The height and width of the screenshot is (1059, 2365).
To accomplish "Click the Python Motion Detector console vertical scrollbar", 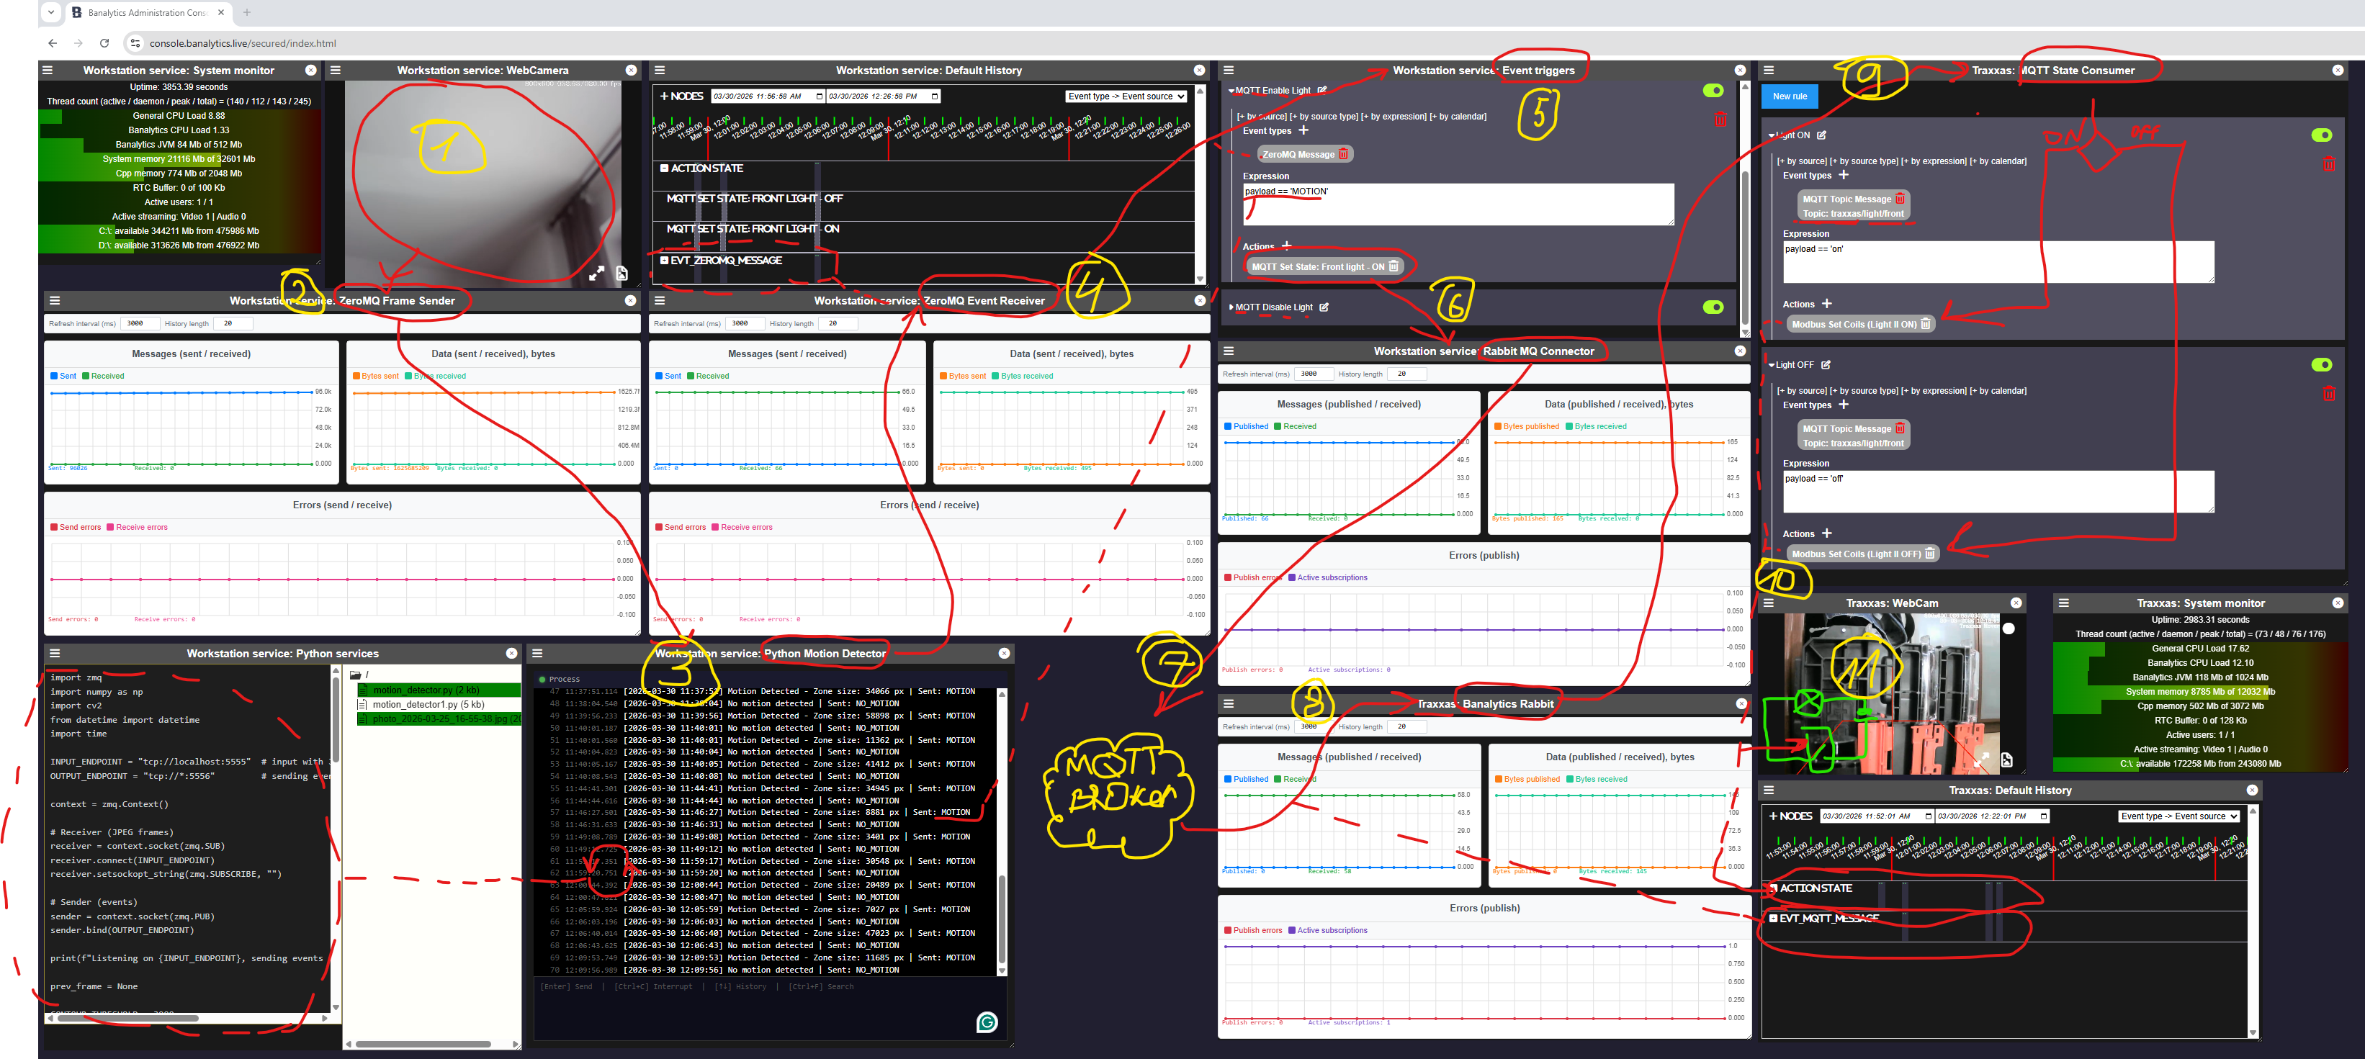I will [x=1002, y=918].
